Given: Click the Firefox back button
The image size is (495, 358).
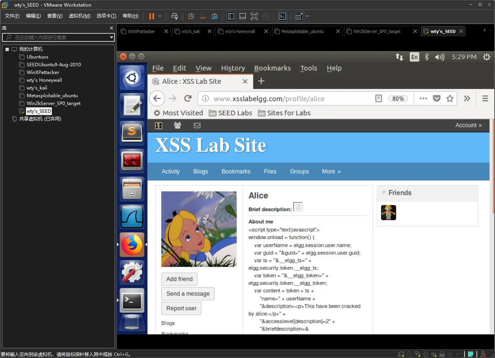Looking at the screenshot, I should (x=157, y=98).
